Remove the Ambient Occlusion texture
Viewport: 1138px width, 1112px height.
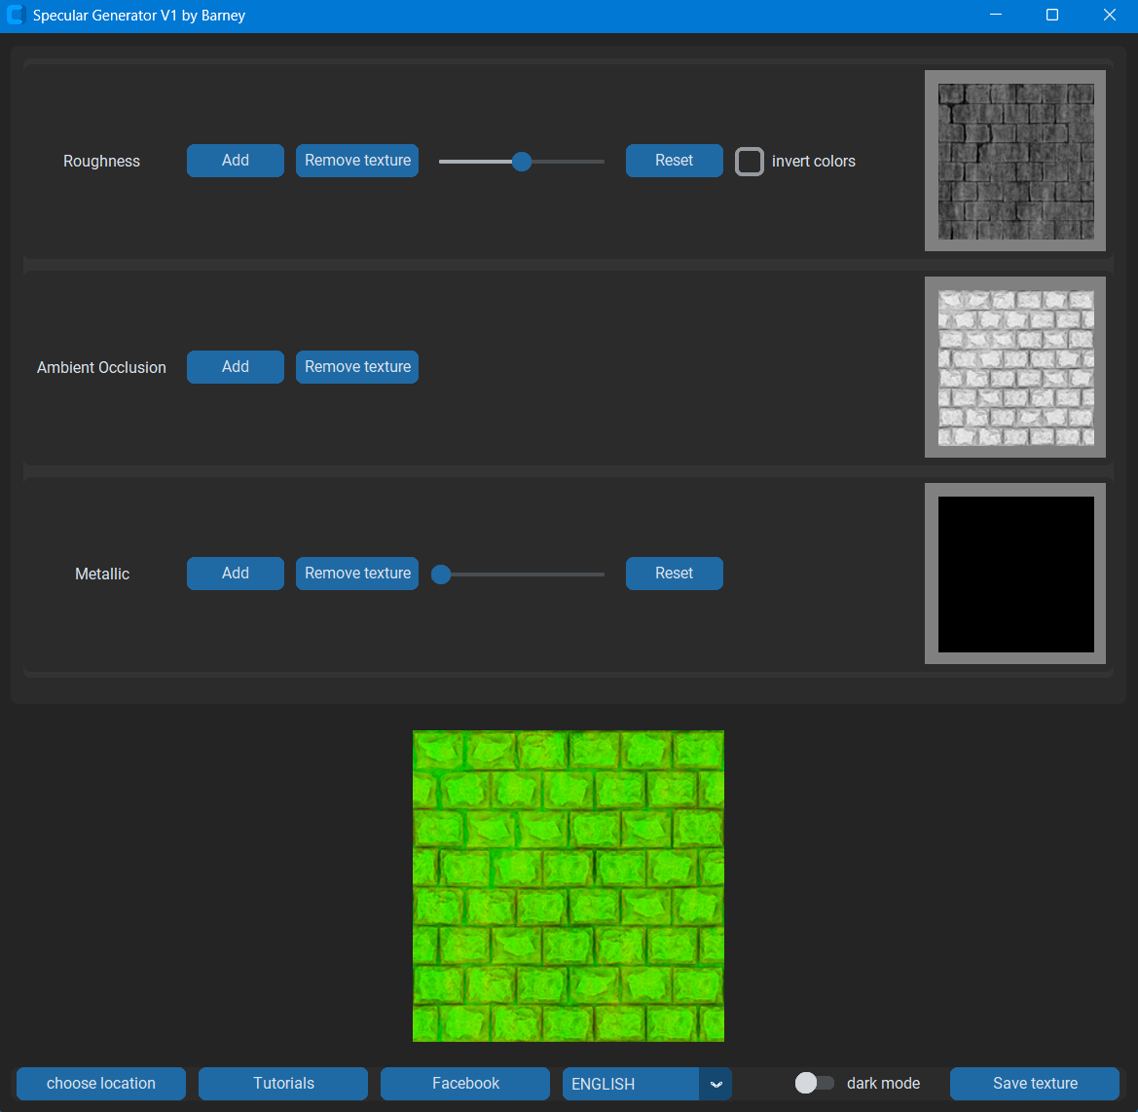coord(357,366)
